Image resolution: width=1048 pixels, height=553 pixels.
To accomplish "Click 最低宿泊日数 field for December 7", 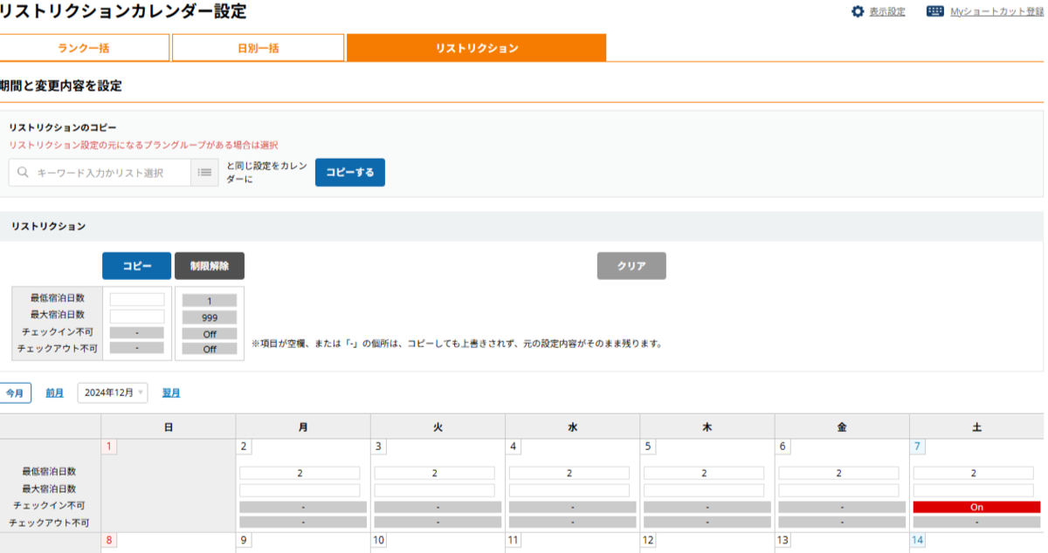I will pyautogui.click(x=974, y=473).
